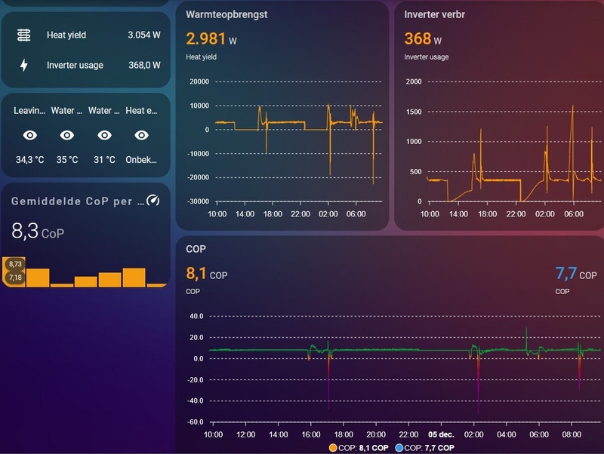Viewport: 604px width, 454px height.
Task: Open the Inverter verbr card title
Action: click(x=434, y=14)
